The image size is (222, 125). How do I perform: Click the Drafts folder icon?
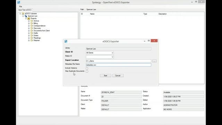tap(32, 33)
